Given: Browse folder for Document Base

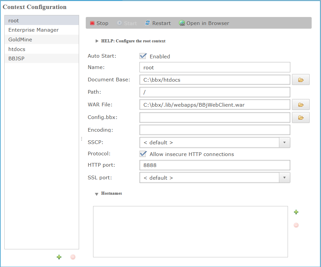Looking at the screenshot, I should click(x=301, y=80).
